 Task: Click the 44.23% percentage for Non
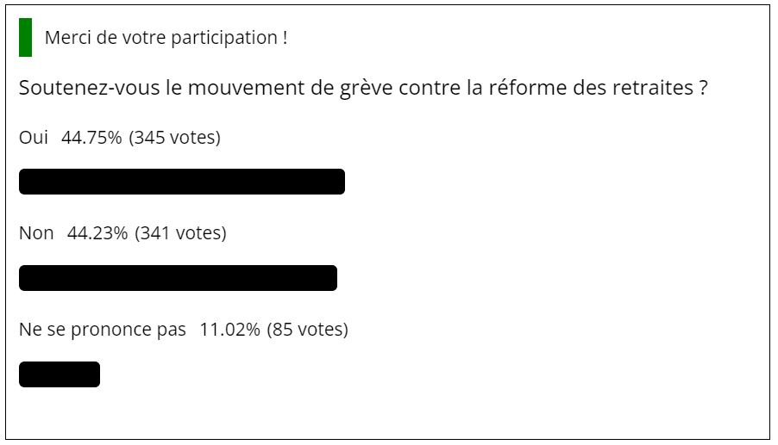97,232
